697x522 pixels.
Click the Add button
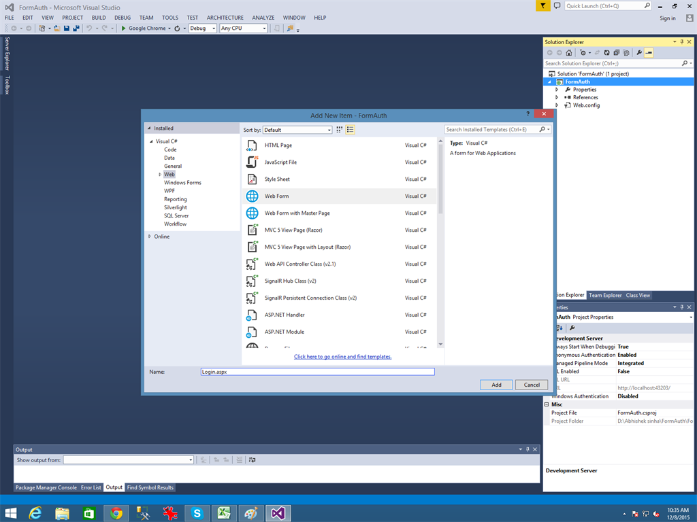tap(496, 384)
